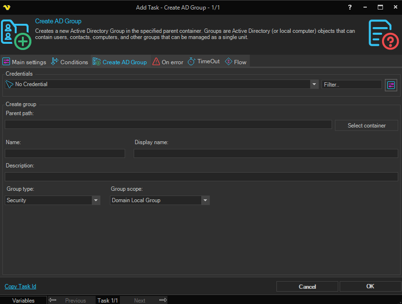Go to next task arrow icon
The width and height of the screenshot is (402, 304).
[163, 300]
